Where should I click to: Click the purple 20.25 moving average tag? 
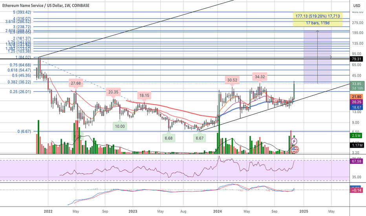pyautogui.click(x=357, y=102)
